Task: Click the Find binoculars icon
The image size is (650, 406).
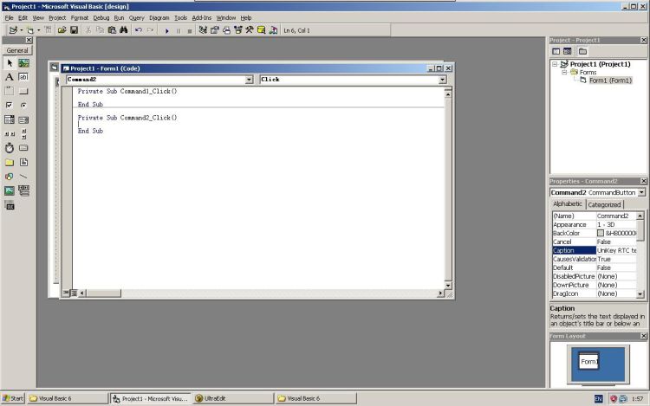Action: (124, 29)
